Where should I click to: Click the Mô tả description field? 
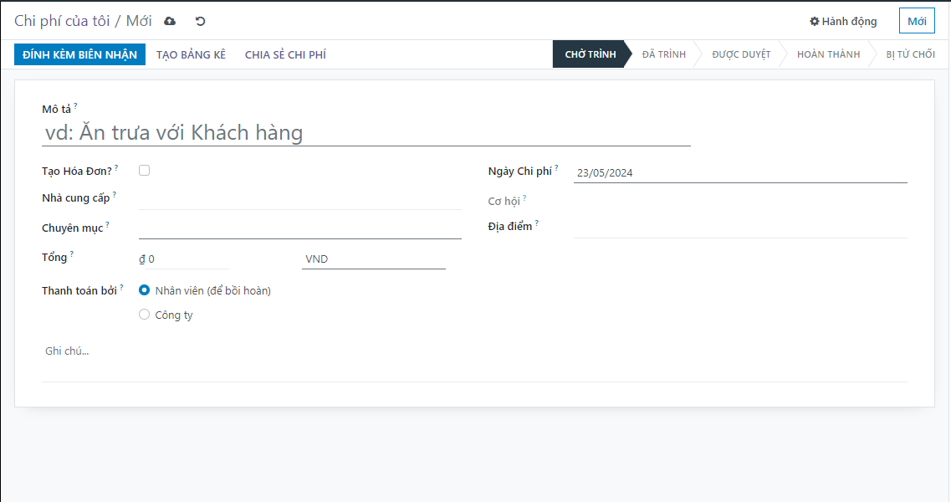click(366, 132)
